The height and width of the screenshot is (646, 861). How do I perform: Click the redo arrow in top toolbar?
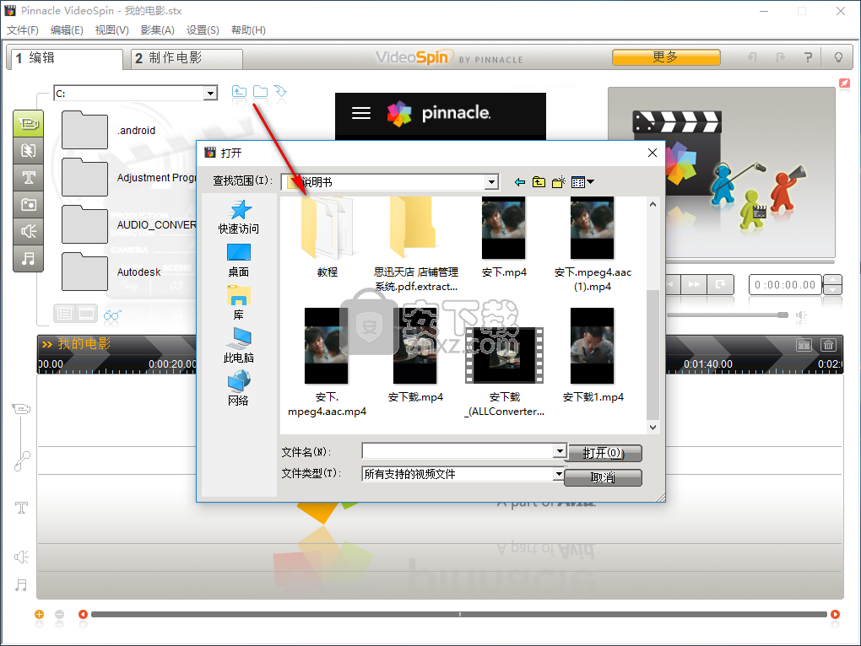[x=780, y=57]
